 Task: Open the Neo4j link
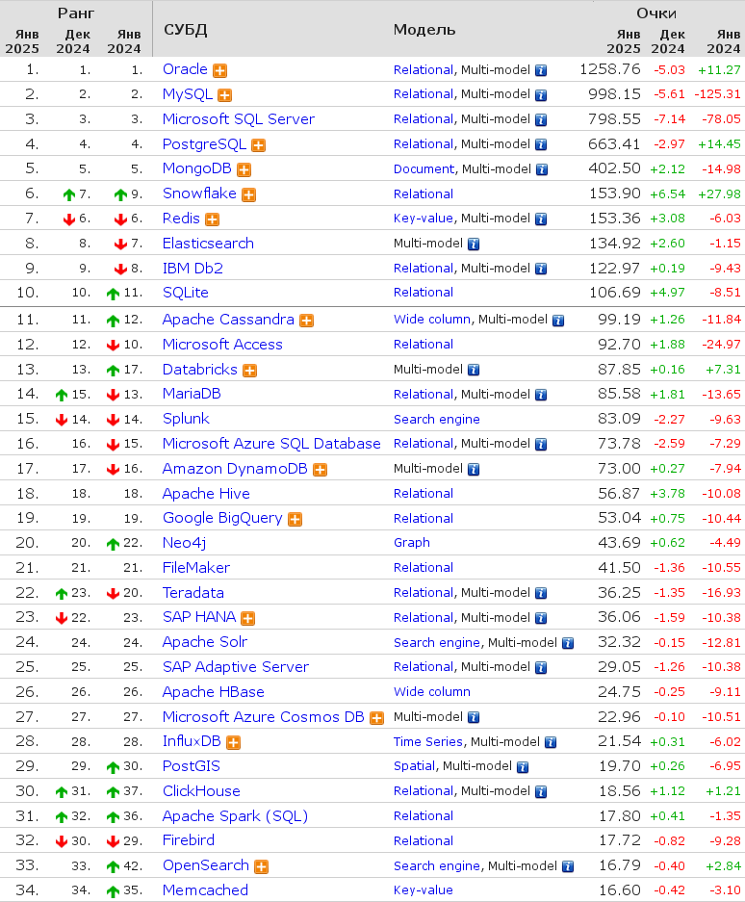[x=184, y=543]
